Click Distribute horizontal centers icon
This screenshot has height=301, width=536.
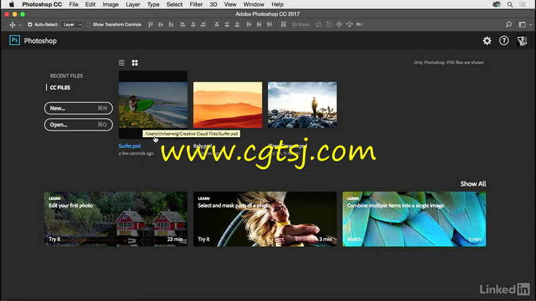click(259, 25)
